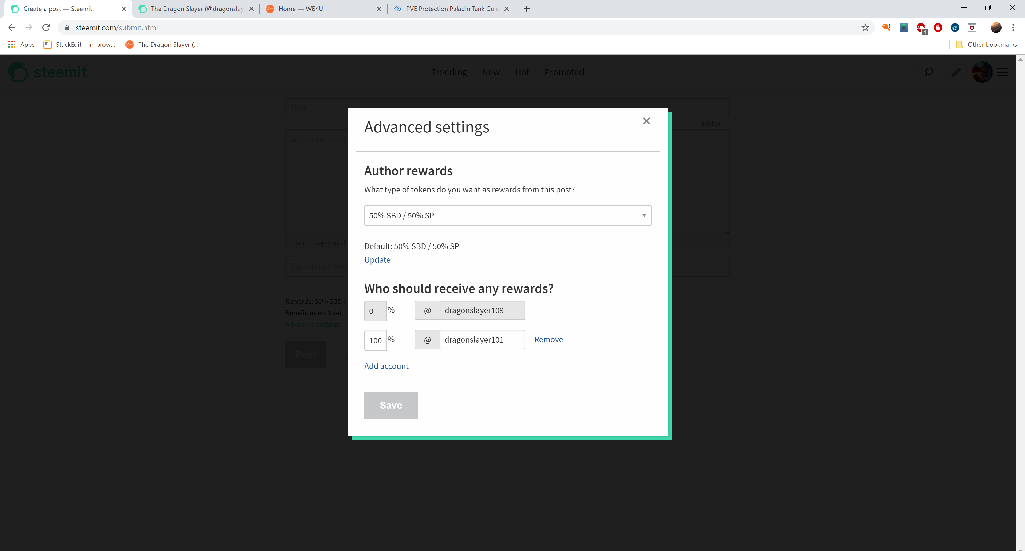
Task: Edit the dragonslayer101 account name field
Action: pos(482,339)
